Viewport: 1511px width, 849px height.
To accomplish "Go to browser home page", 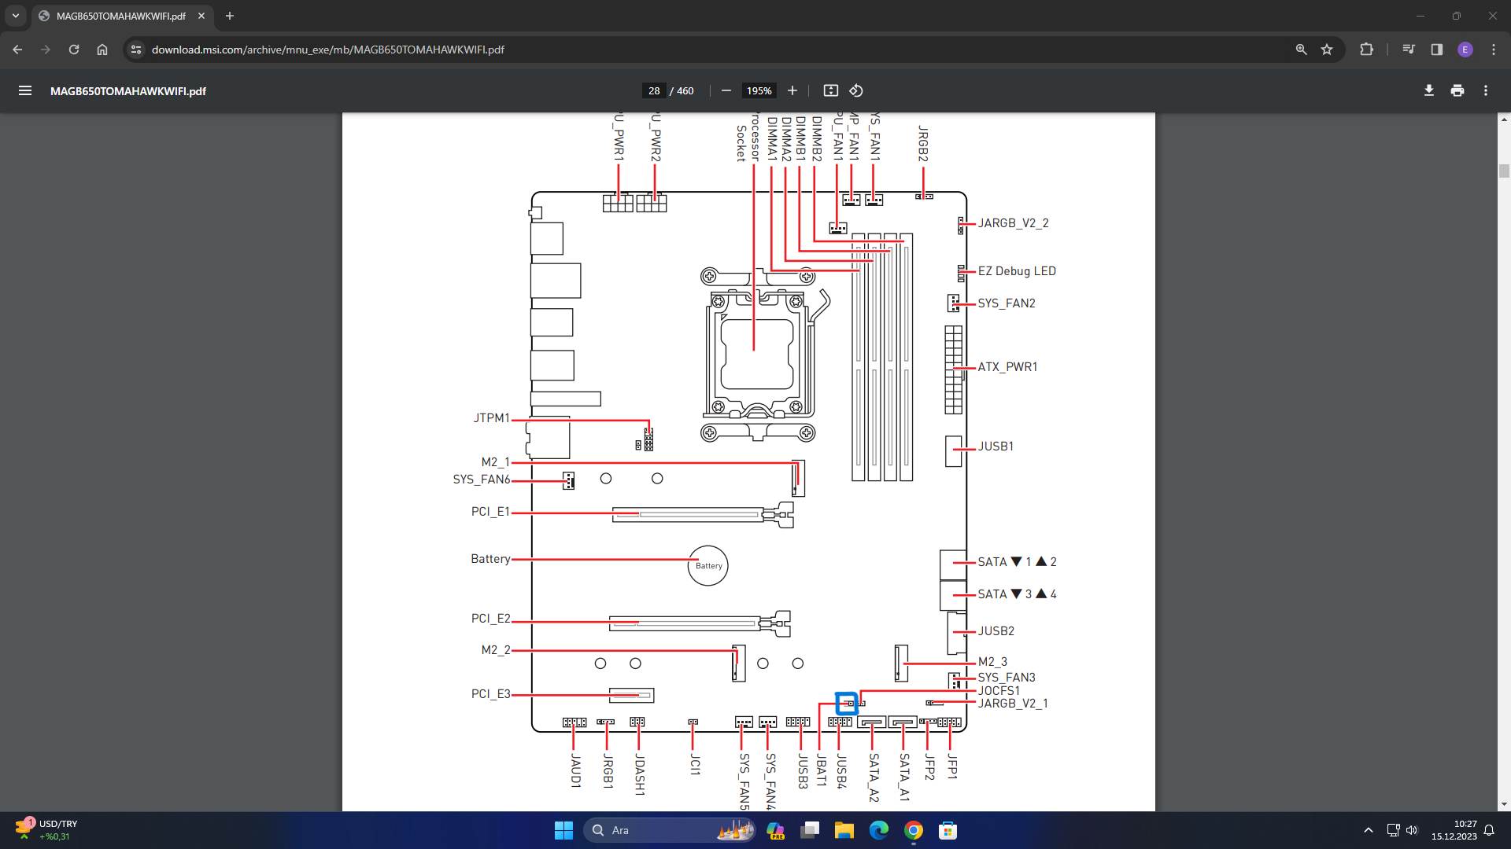I will pyautogui.click(x=102, y=50).
